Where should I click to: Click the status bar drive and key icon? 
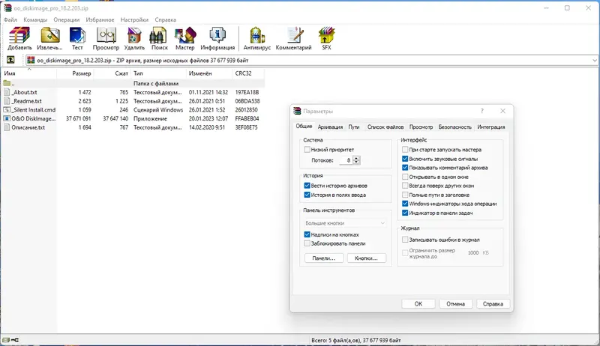[x=10, y=340]
